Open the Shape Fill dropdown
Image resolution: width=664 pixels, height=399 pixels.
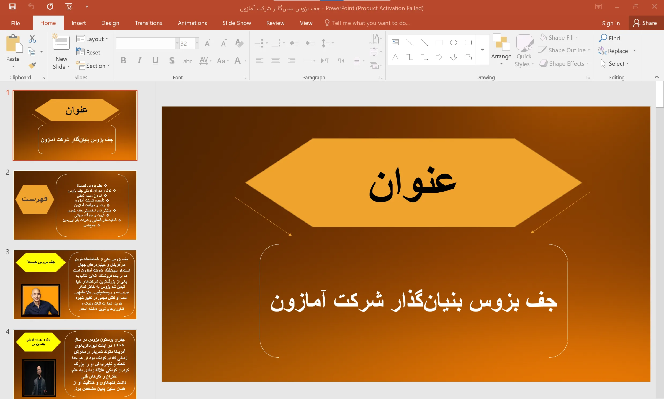coord(559,37)
